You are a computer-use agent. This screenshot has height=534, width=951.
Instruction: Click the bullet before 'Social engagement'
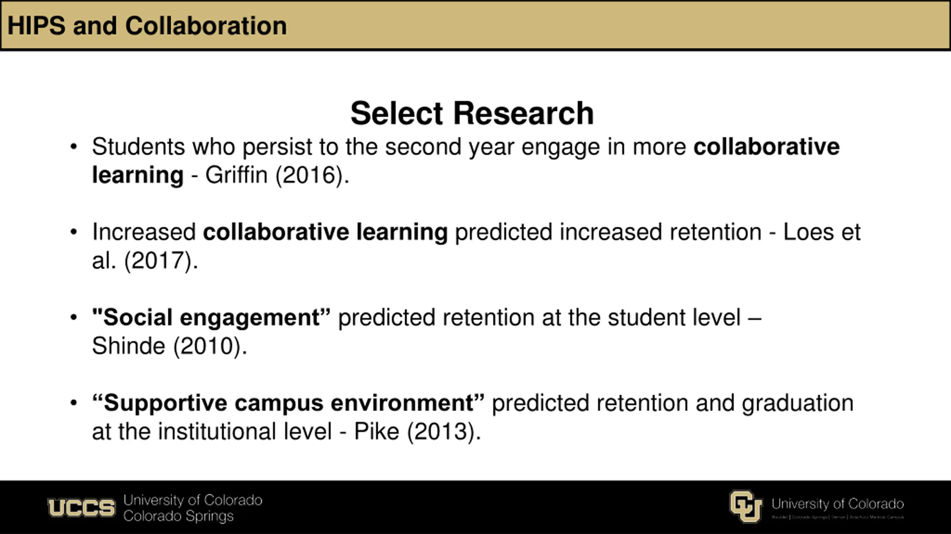click(74, 318)
